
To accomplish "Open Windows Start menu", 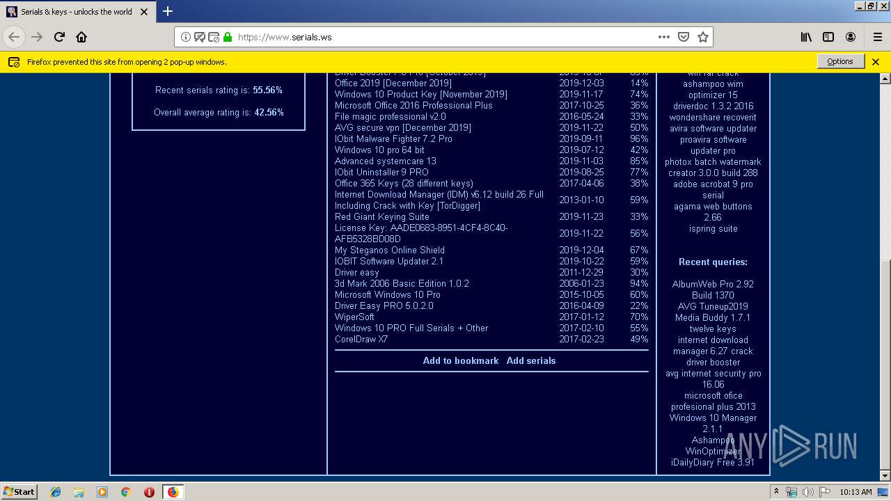I will point(19,492).
